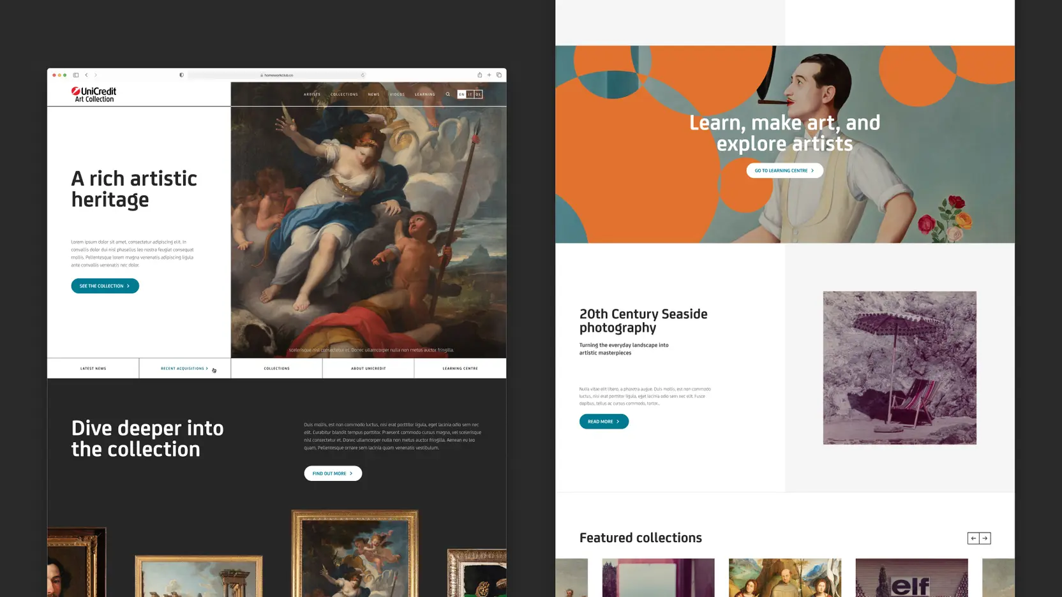
Task: Open the Artists nav menu item
Action: (312, 94)
